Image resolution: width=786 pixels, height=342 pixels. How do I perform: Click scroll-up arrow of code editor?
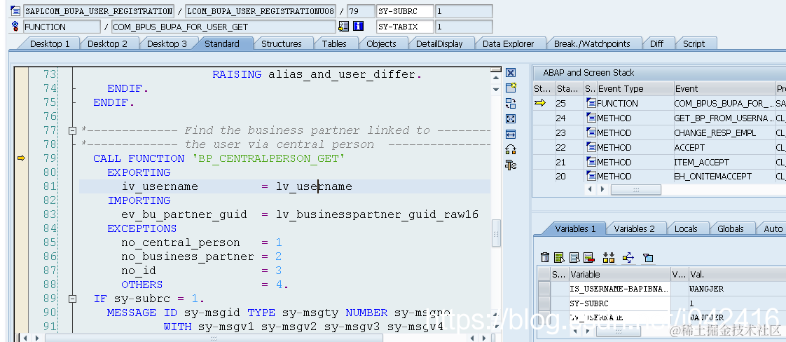coord(496,77)
